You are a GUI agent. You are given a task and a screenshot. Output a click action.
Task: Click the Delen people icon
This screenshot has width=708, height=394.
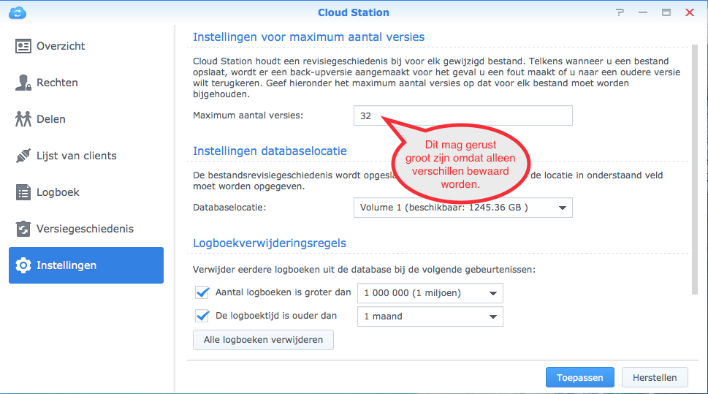[23, 119]
